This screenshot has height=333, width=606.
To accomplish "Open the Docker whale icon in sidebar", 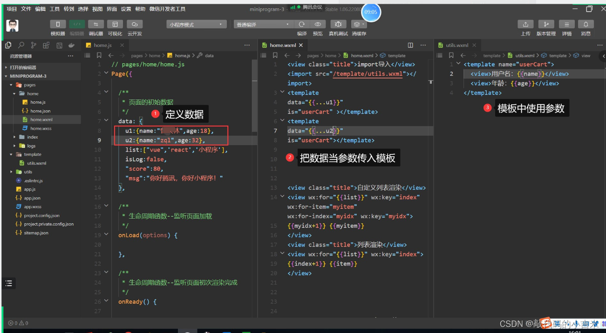I will click(72, 45).
